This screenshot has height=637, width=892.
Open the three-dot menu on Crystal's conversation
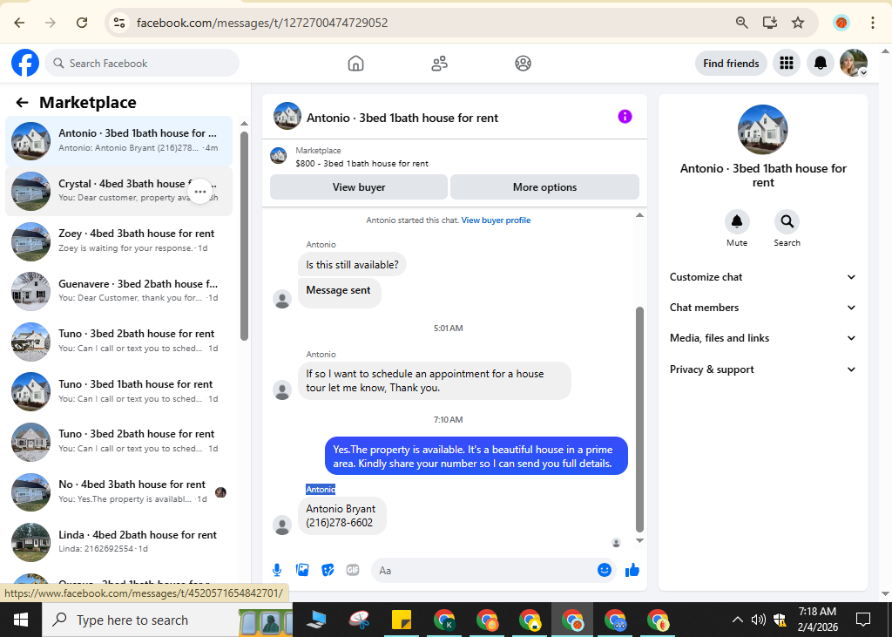[199, 191]
